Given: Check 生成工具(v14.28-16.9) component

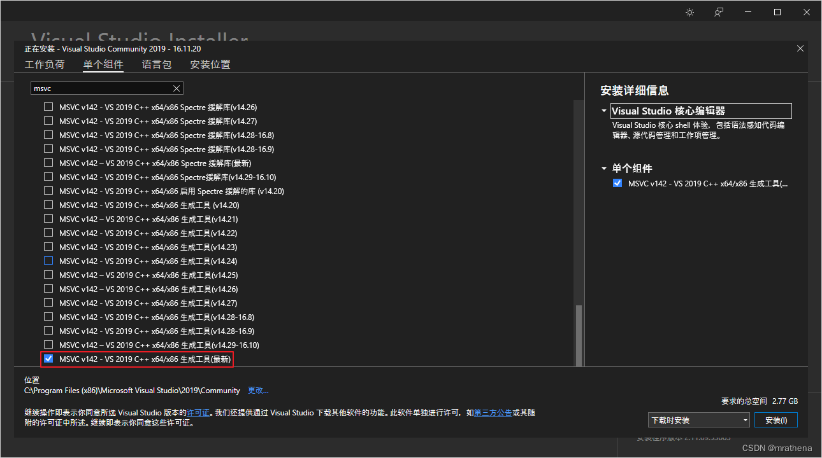Looking at the screenshot, I should pos(48,331).
